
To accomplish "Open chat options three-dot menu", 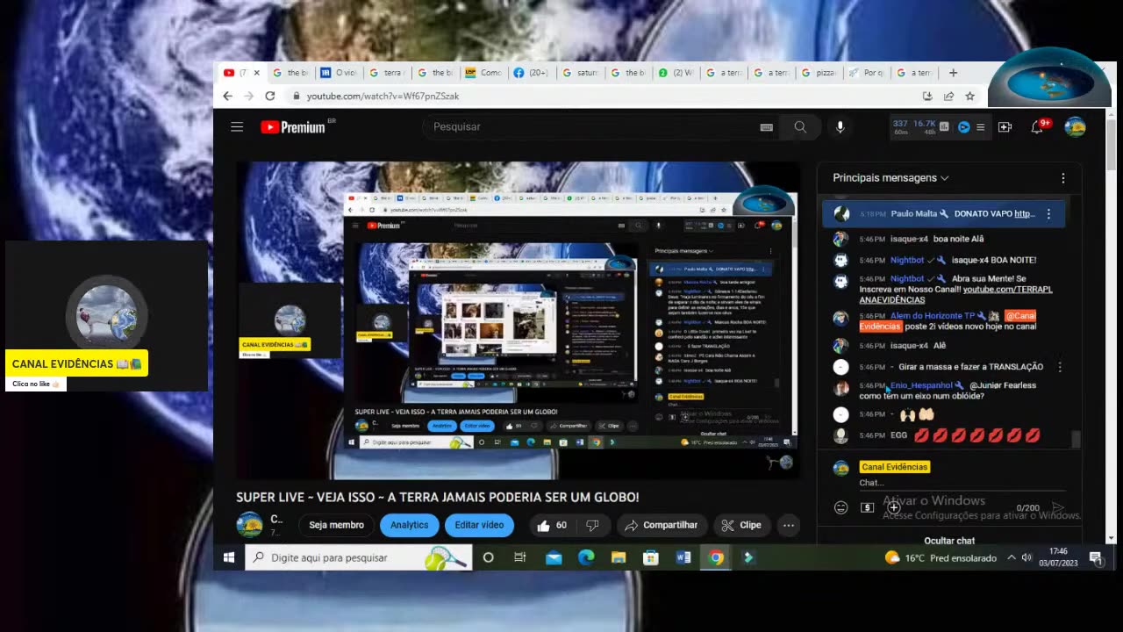I will coord(1062,178).
